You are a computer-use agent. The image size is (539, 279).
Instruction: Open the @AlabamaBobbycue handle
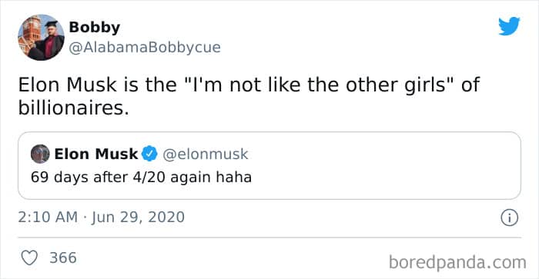tap(145, 48)
